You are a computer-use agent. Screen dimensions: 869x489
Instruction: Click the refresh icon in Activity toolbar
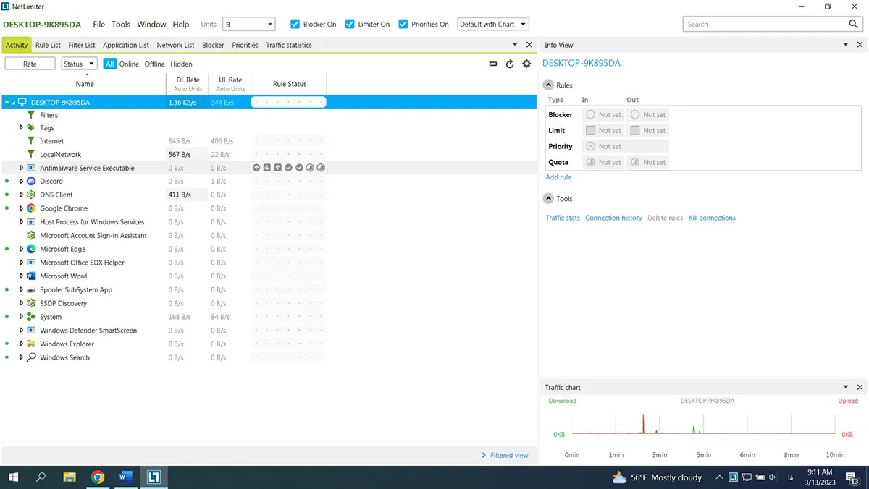click(x=510, y=64)
